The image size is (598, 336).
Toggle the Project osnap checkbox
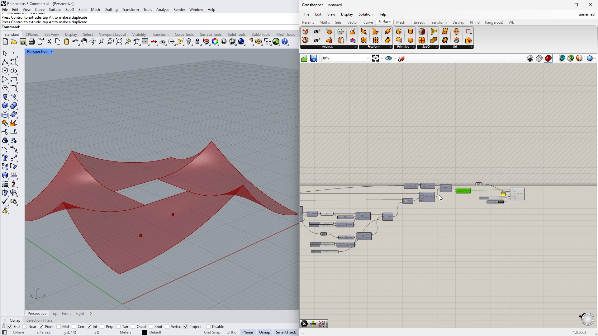point(186,327)
